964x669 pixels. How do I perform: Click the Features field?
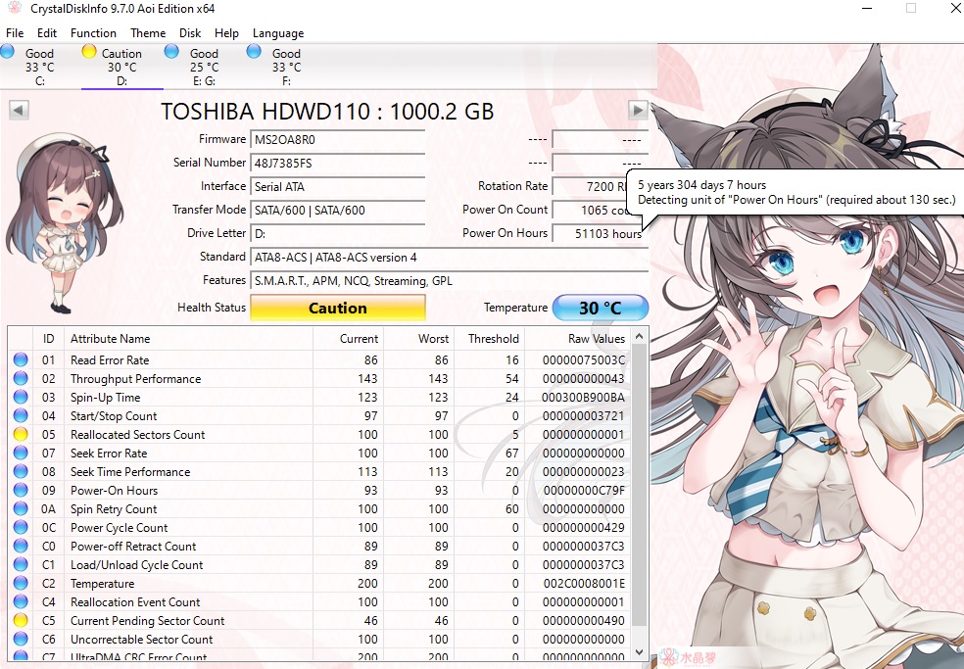pos(450,281)
